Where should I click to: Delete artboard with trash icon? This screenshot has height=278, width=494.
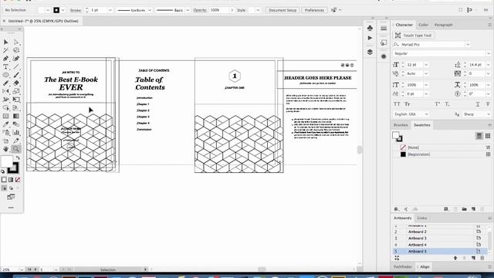pyautogui.click(x=482, y=258)
